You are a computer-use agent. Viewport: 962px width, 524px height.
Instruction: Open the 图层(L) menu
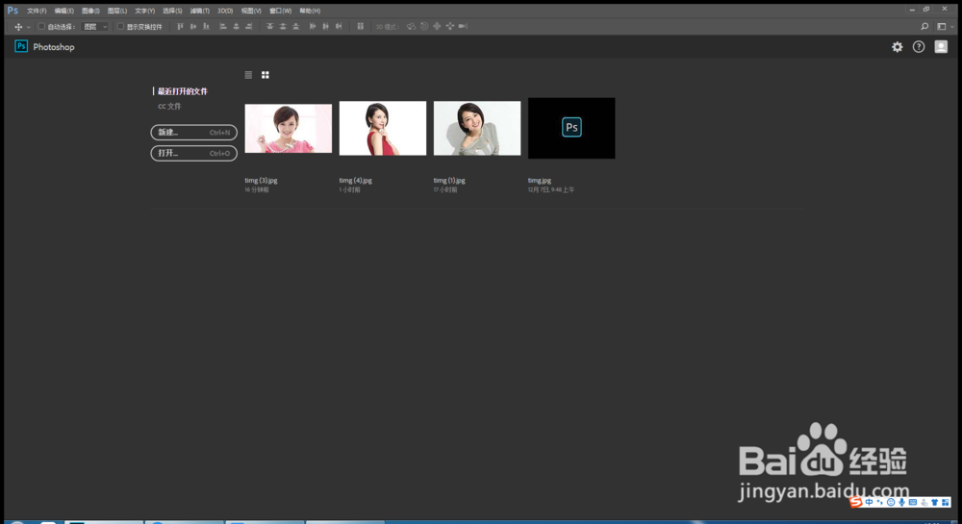click(117, 11)
